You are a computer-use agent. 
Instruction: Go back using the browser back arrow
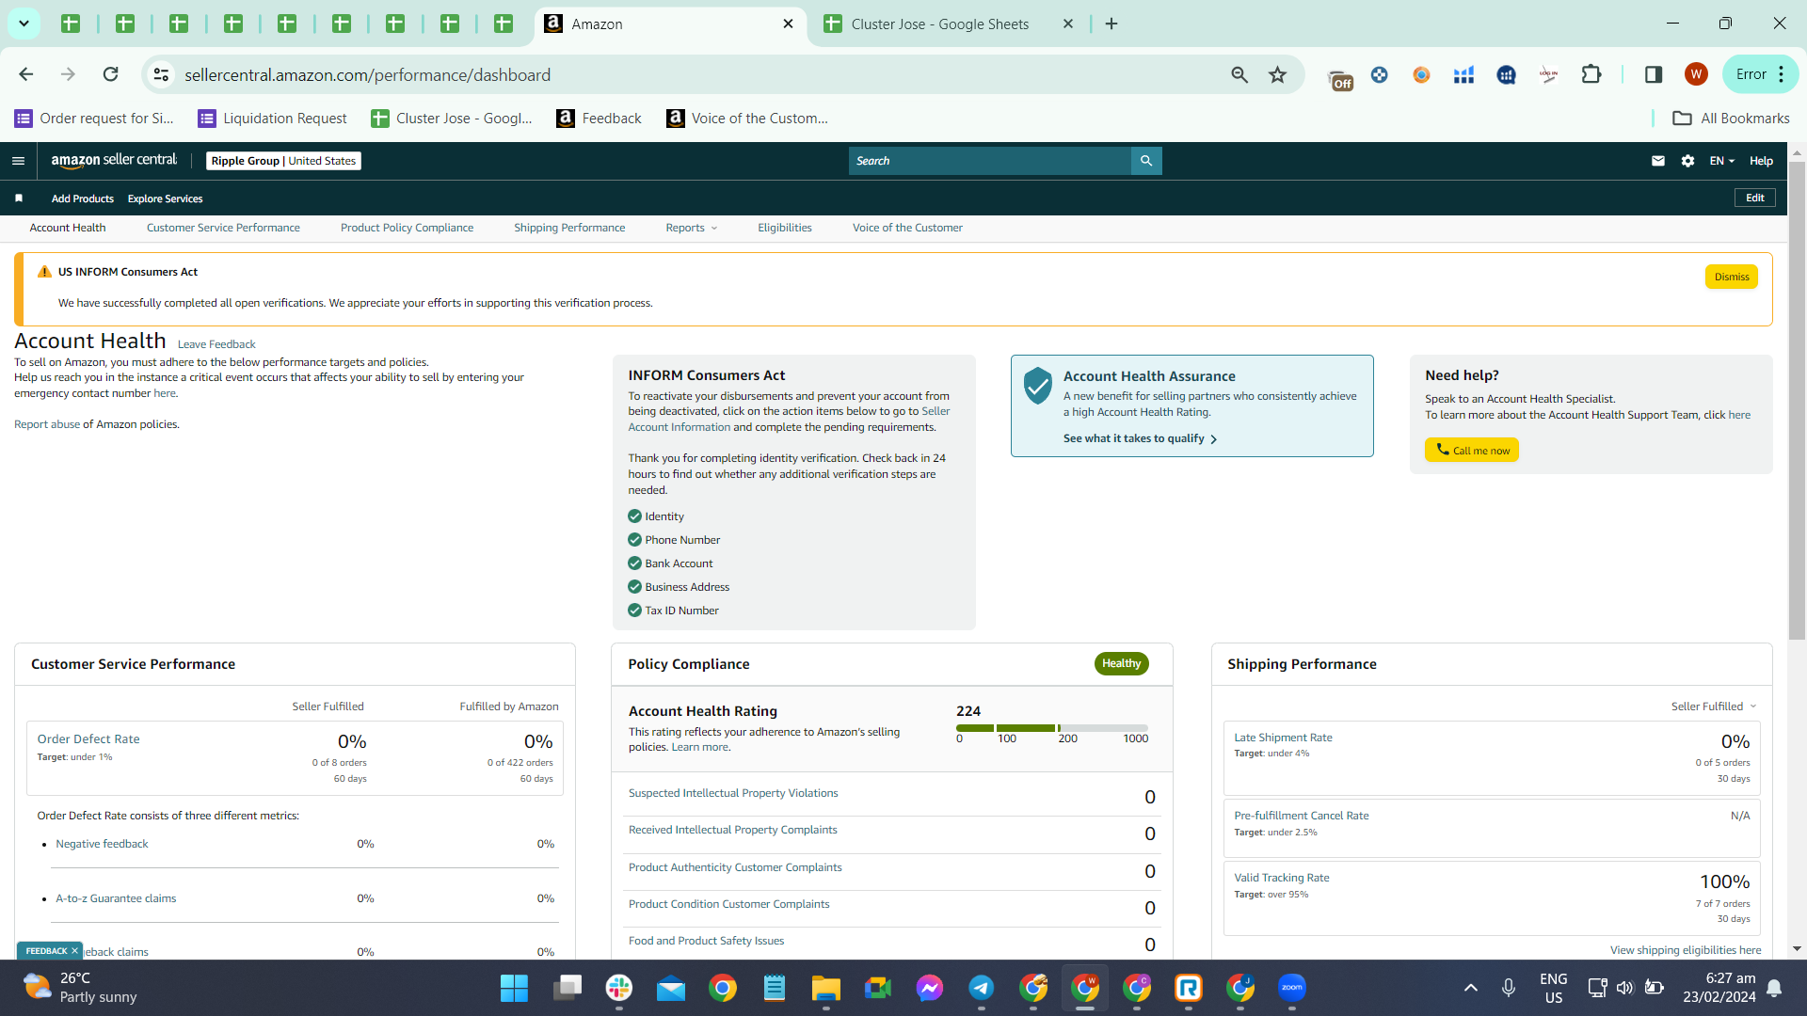click(26, 74)
